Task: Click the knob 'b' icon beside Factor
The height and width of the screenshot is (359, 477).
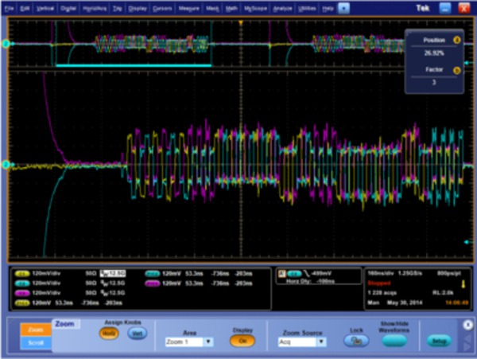Action: coord(457,70)
